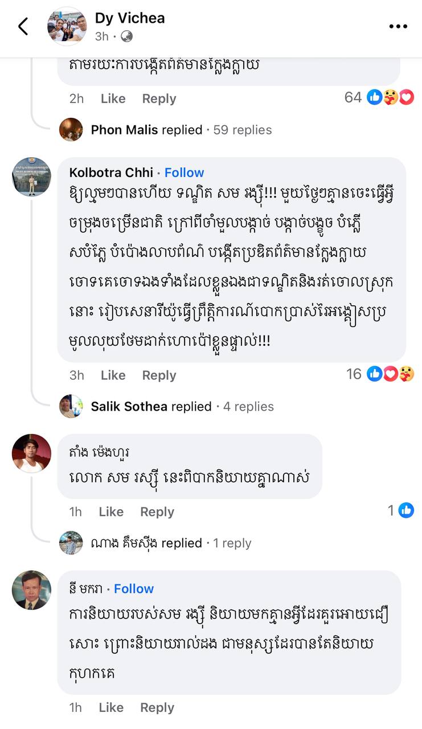Open reaction icons on the 64-reaction comment

coord(390,98)
